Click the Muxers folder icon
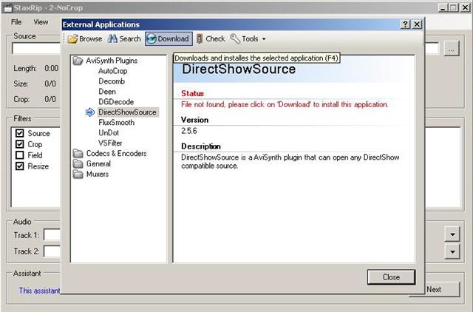Screen dimensions: 473x312 click(x=78, y=174)
